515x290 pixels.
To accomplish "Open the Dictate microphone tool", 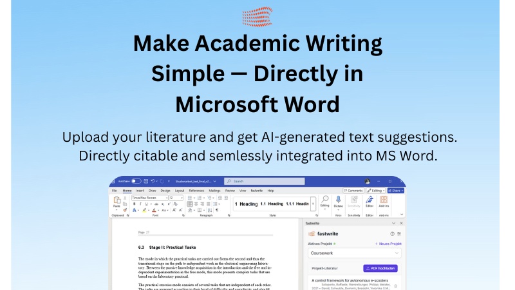I will [x=338, y=201].
